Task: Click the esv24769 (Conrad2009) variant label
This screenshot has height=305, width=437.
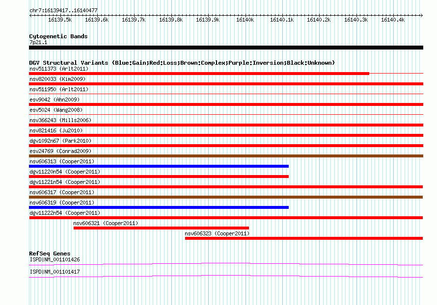Action: coord(60,151)
